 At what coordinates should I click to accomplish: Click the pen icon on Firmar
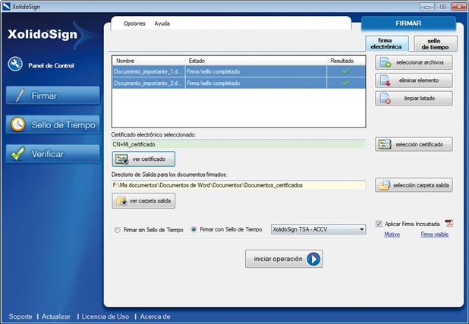coord(20,96)
